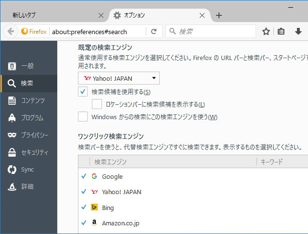The width and height of the screenshot is (308, 234).
Task: Focus the about:preferences#search URL field
Action: tap(97, 32)
